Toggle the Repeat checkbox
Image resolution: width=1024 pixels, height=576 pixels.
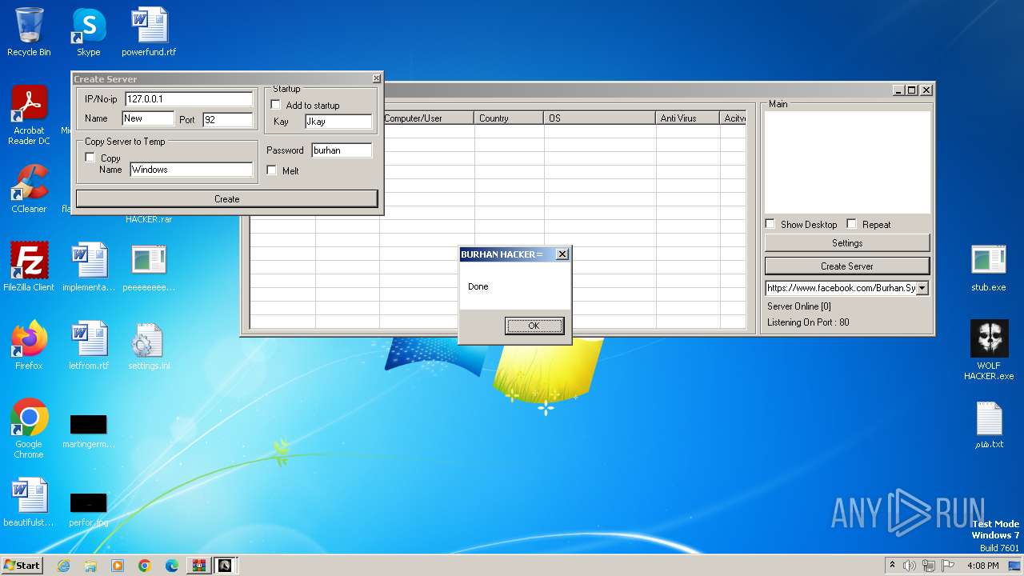coord(852,224)
